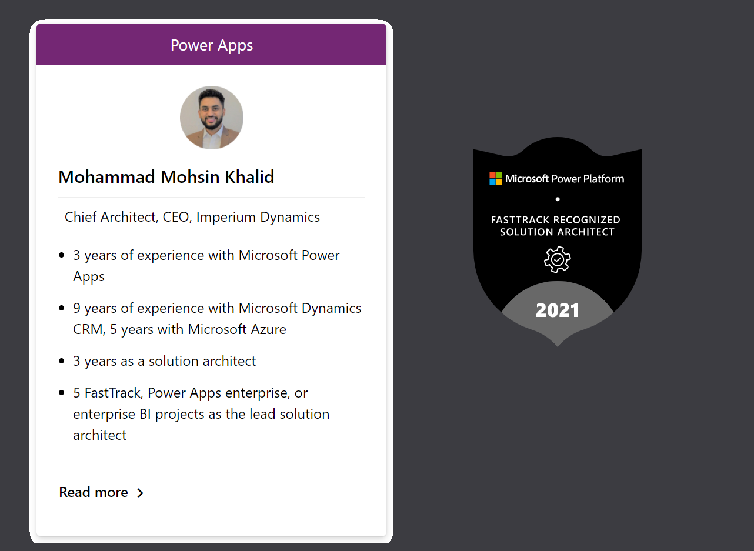Click the bullet beside the Power Apps experience item
Screen dimensions: 754x551
pyautogui.click(x=61, y=254)
